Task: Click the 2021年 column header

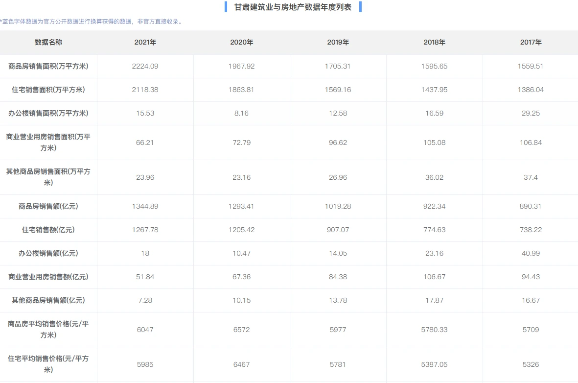Action: [x=145, y=43]
